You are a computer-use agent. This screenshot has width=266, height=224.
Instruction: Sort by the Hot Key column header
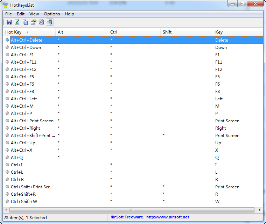[13, 32]
